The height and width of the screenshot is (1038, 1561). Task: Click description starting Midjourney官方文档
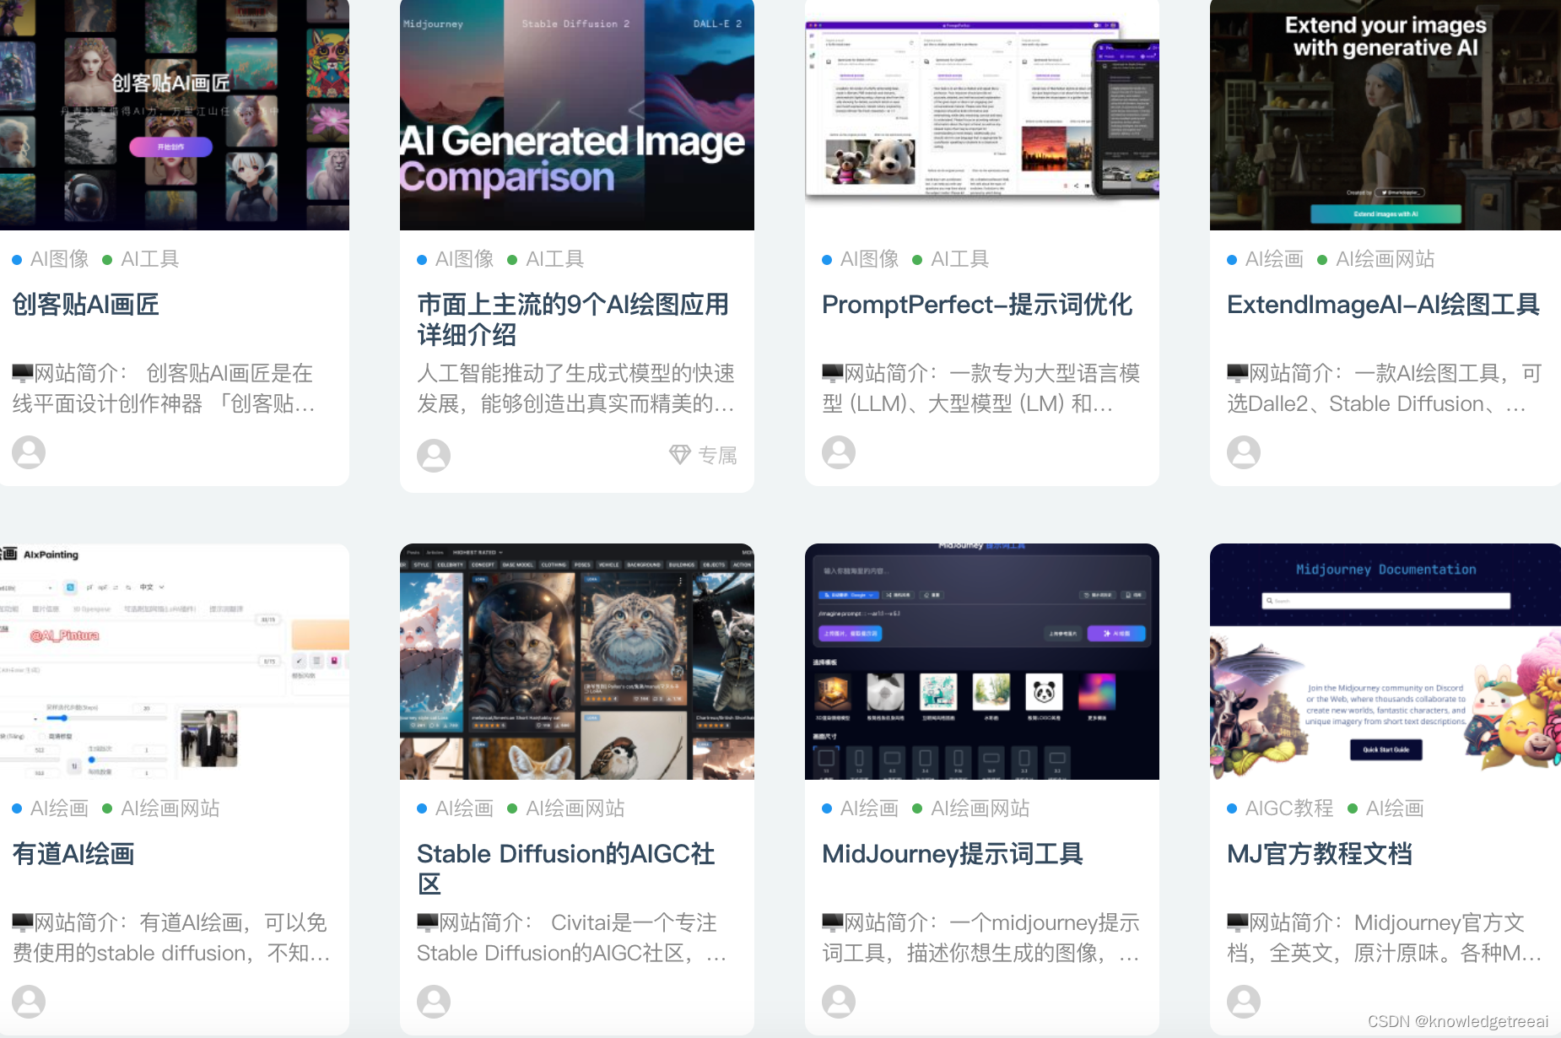tap(1385, 938)
